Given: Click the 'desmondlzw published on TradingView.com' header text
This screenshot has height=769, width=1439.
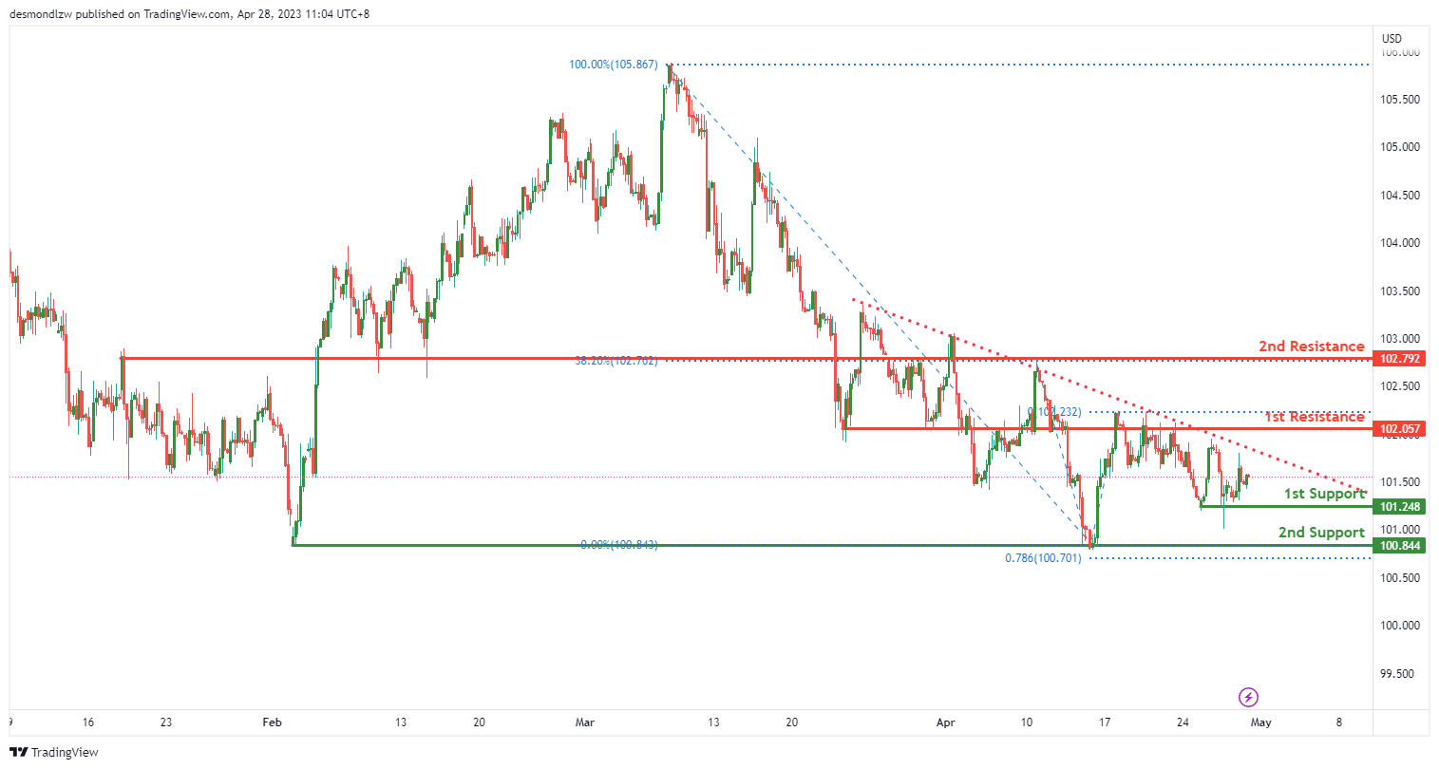Looking at the screenshot, I should click(x=120, y=14).
